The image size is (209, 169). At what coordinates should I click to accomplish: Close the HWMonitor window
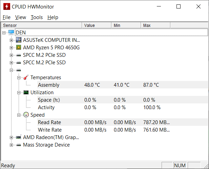(198, 6)
